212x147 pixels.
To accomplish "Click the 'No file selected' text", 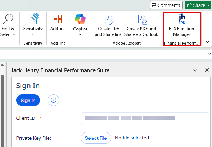I will [x=132, y=138].
